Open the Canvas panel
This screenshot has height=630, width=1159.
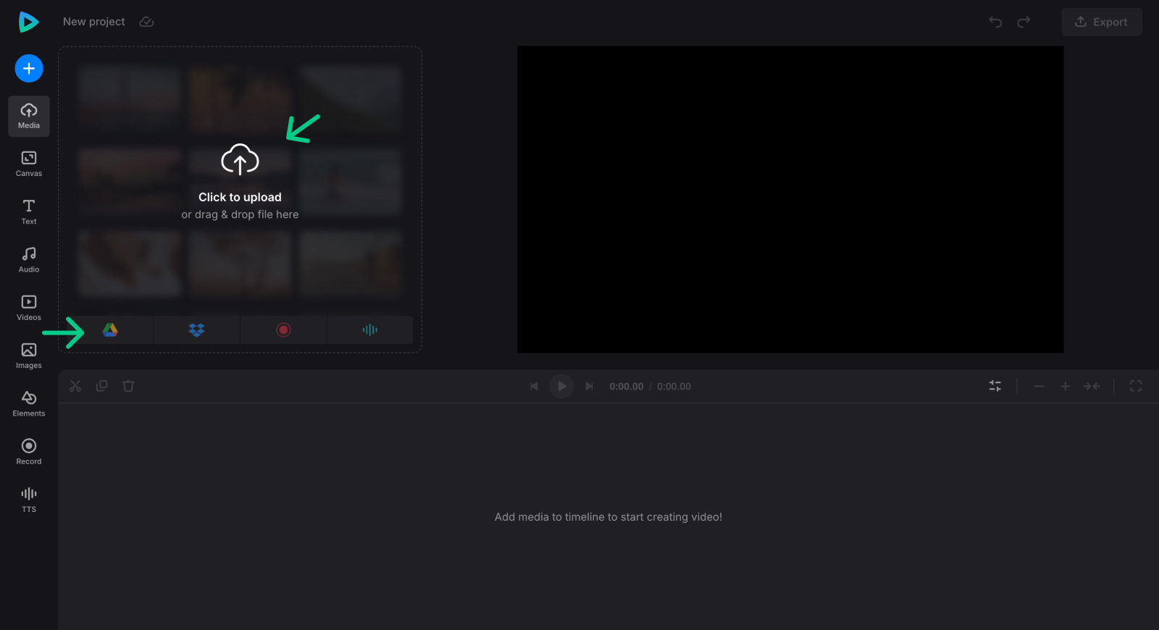click(29, 164)
